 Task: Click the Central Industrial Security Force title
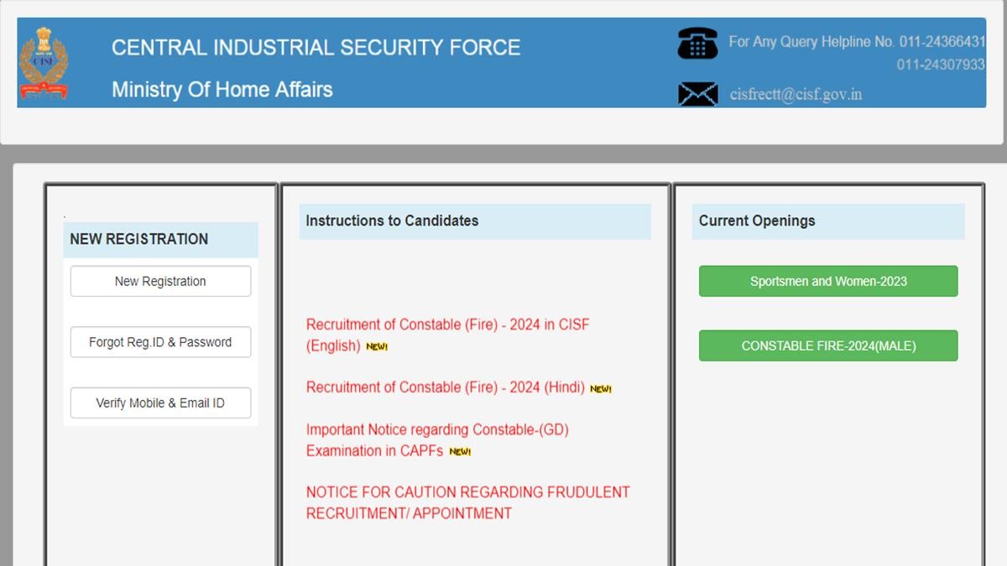[x=316, y=47]
